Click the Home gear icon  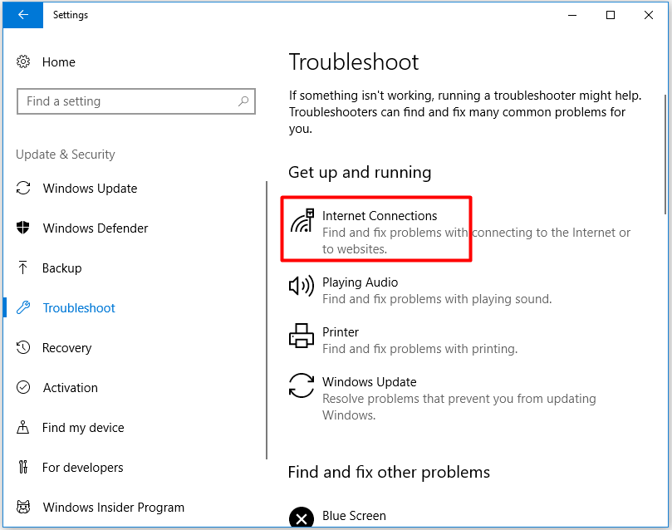tap(23, 62)
